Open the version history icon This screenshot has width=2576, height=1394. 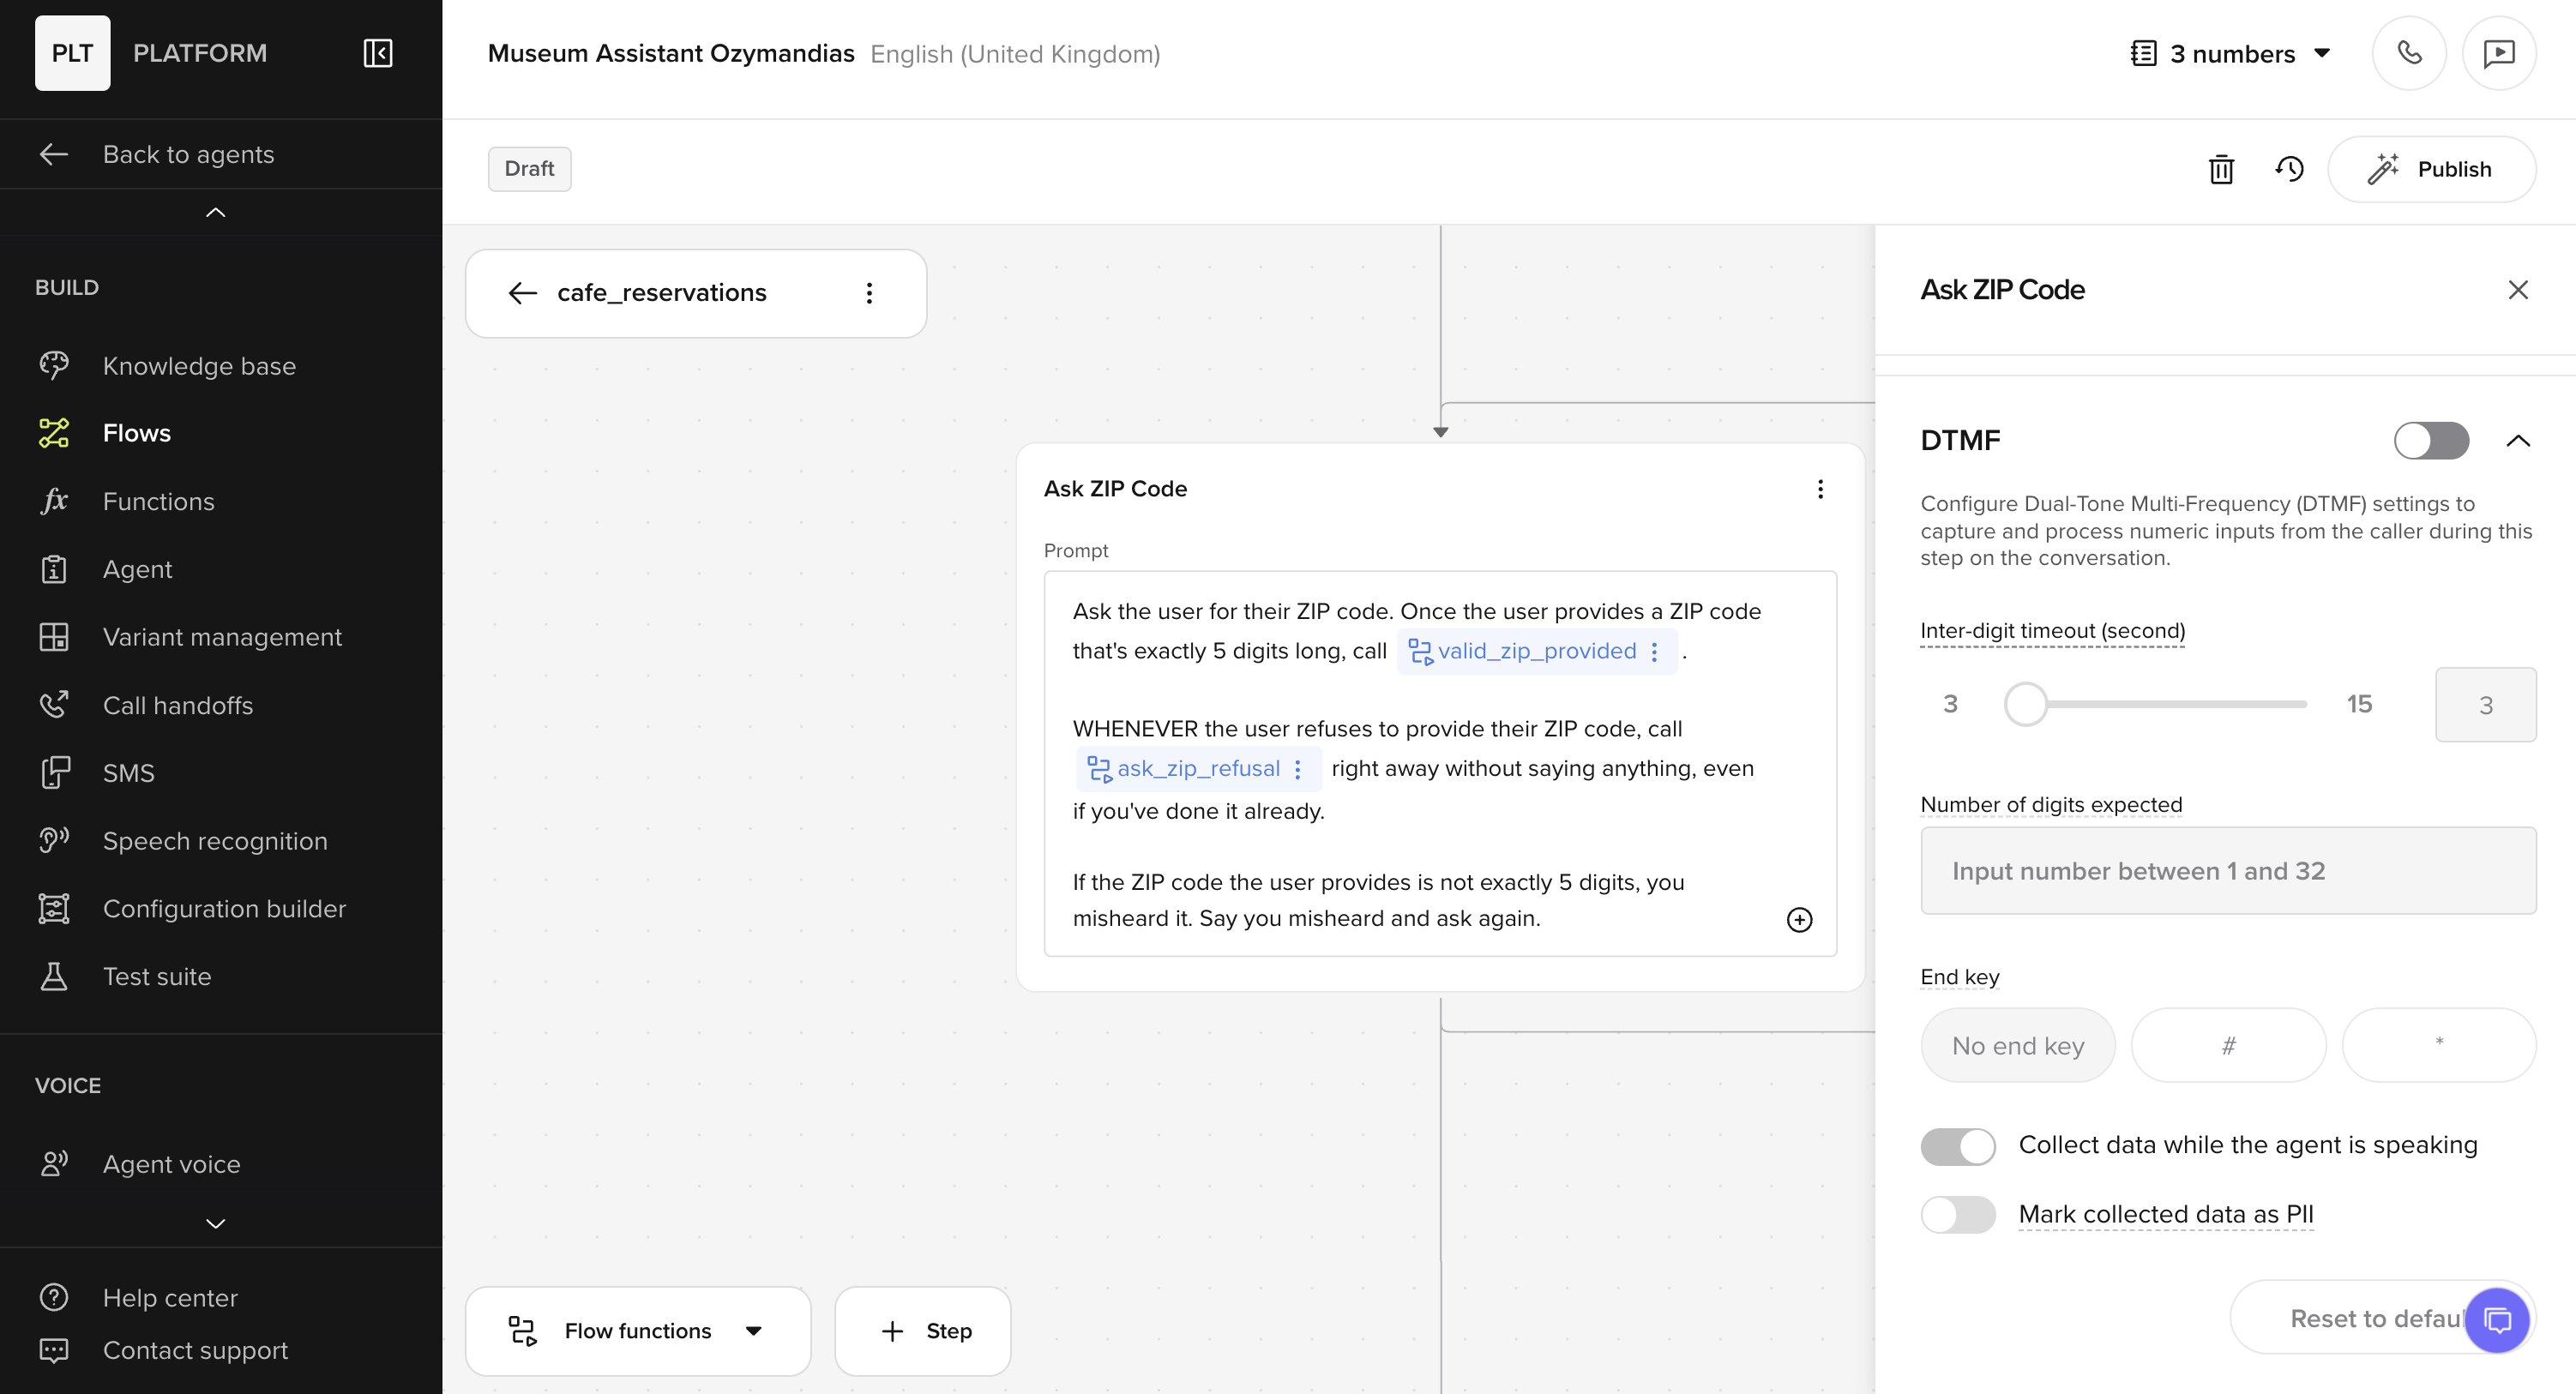[2289, 169]
